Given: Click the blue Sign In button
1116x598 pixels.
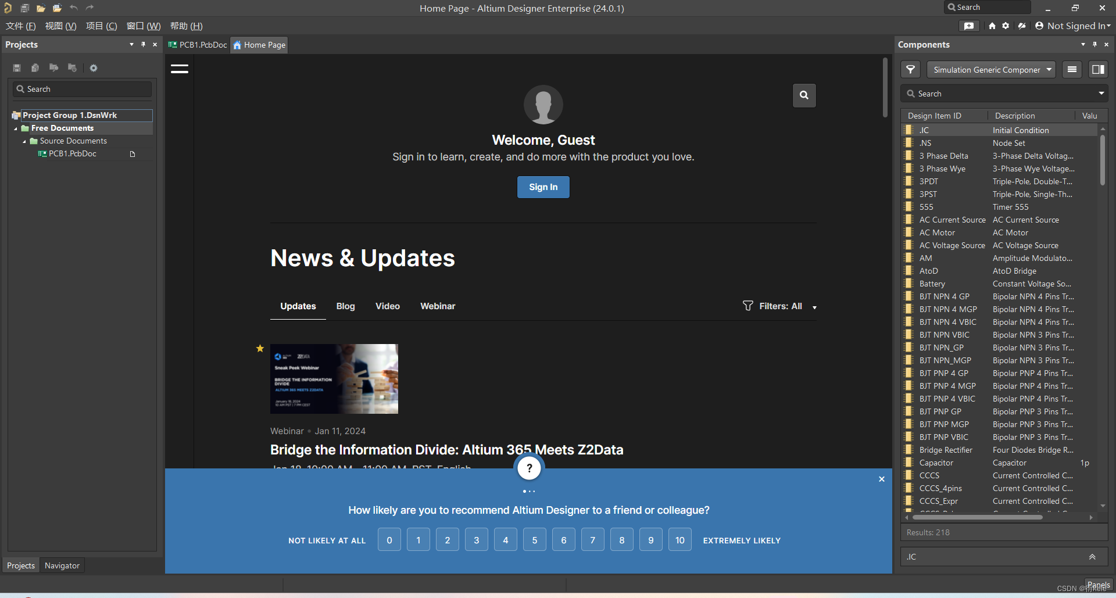Looking at the screenshot, I should 543,187.
